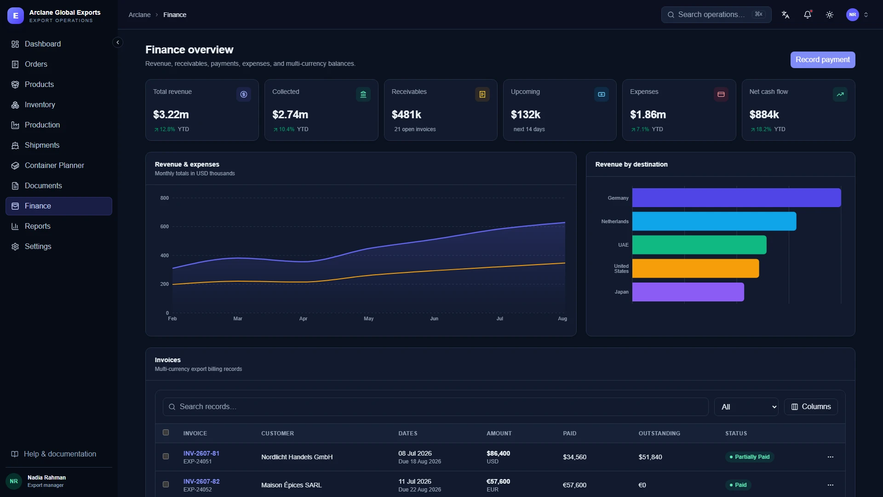Click the Paid status badge
883x497 pixels.
738,485
